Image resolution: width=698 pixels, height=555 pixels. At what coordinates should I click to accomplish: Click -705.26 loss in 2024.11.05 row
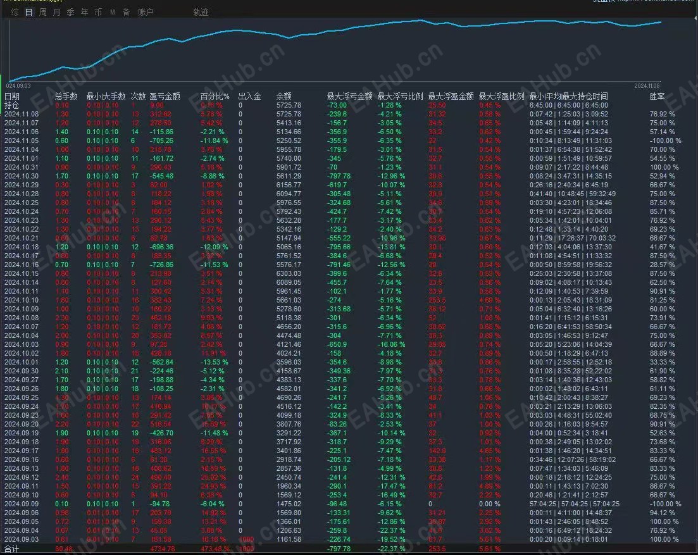coord(161,140)
